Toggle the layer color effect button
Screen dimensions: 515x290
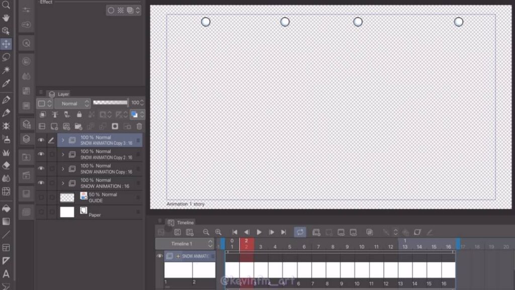134,114
